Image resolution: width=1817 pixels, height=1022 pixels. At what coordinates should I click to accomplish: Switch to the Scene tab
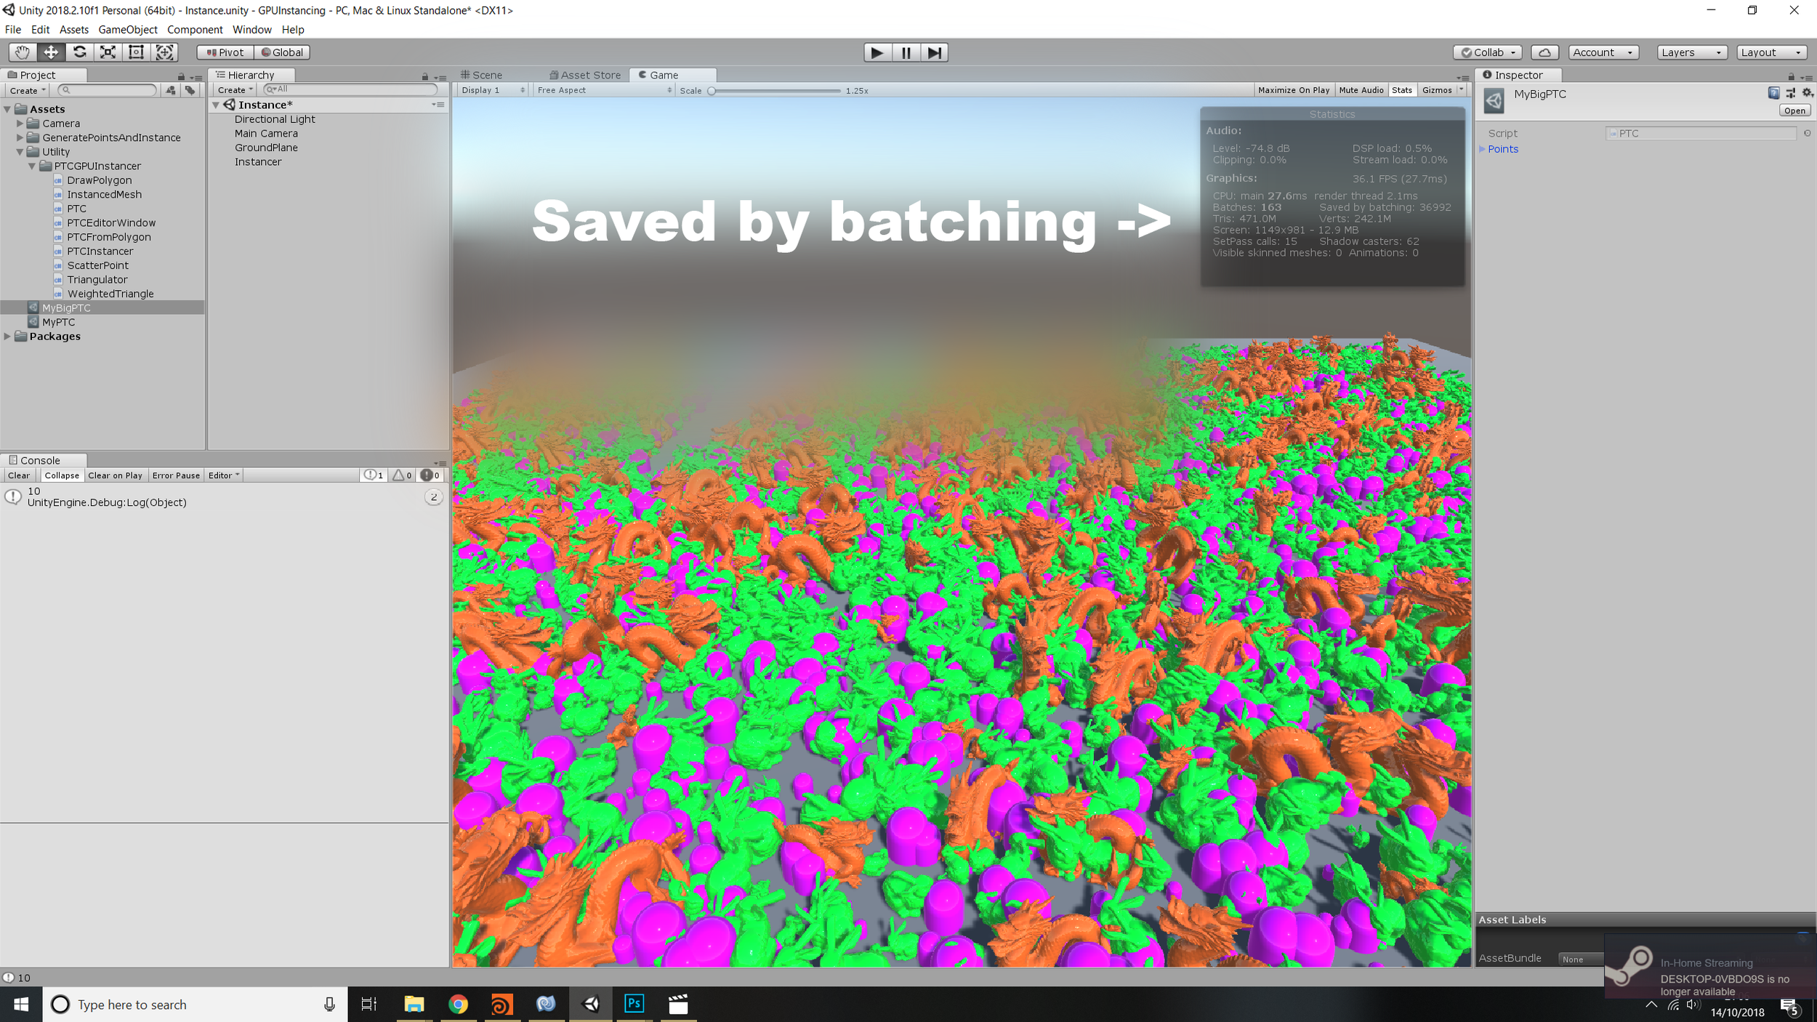(481, 75)
